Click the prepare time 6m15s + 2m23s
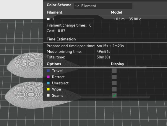 pos(110,46)
